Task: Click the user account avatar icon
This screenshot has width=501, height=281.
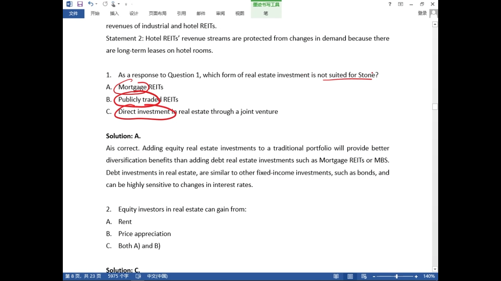Action: 433,13
